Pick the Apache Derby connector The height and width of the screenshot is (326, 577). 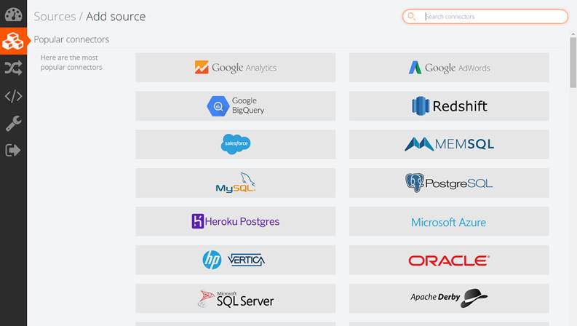pos(449,298)
